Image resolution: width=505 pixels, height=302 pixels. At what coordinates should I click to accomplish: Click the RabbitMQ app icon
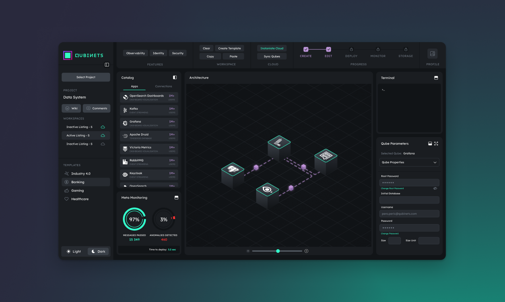pyautogui.click(x=125, y=162)
